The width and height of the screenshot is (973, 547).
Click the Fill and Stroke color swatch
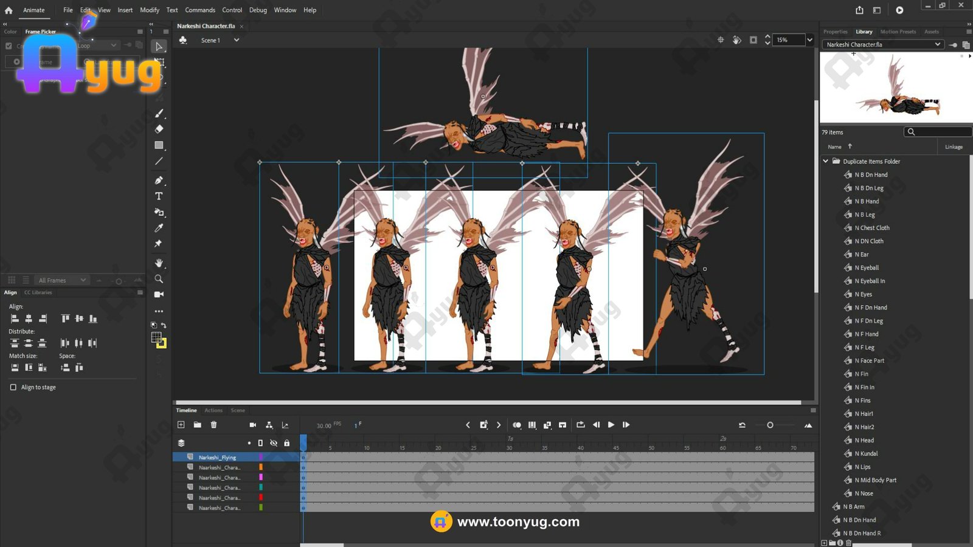coord(158,340)
